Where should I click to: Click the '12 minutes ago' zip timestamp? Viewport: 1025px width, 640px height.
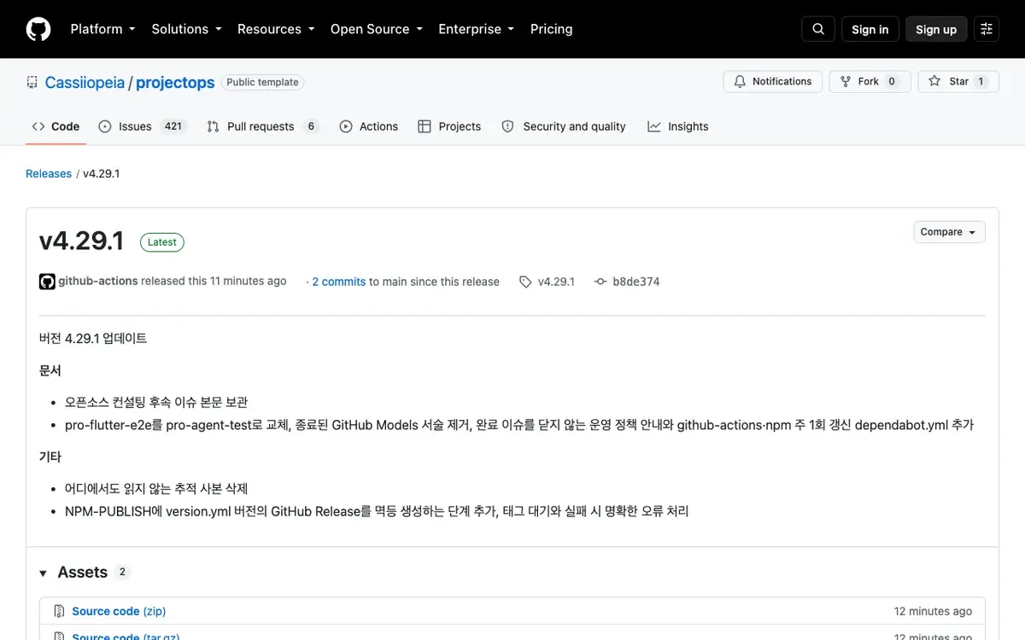coord(933,611)
